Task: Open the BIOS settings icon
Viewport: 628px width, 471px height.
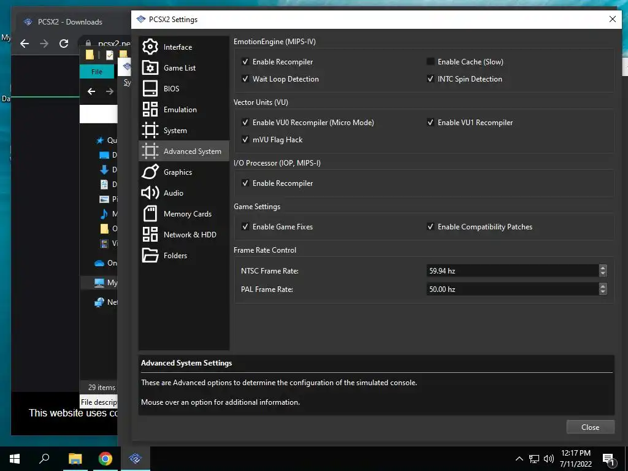Action: point(150,88)
